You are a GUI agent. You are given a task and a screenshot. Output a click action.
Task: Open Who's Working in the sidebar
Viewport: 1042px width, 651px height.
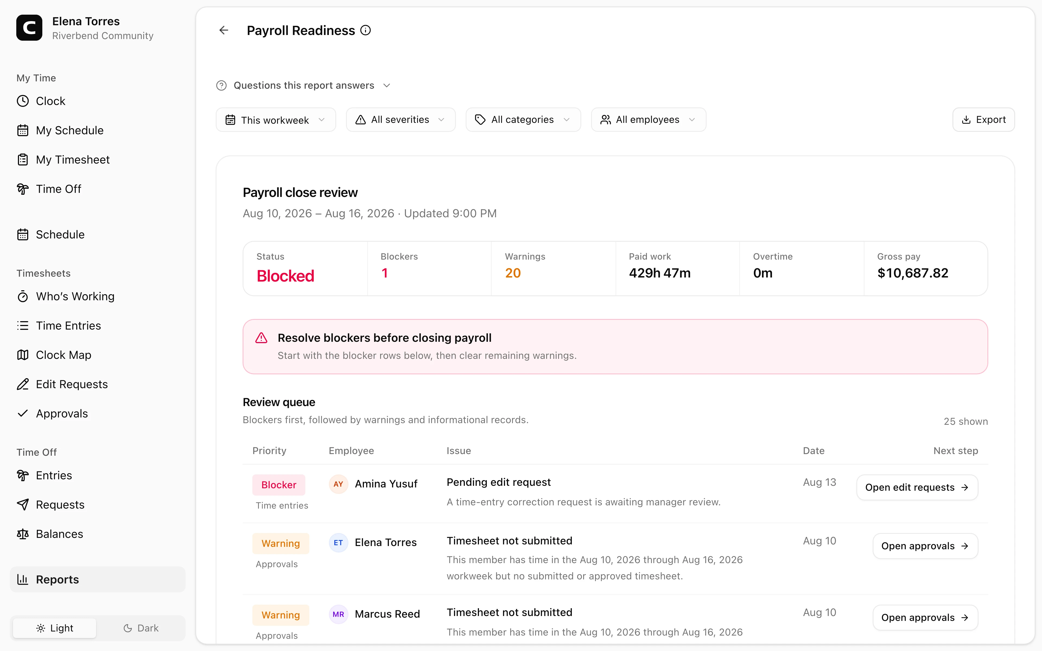(97, 297)
